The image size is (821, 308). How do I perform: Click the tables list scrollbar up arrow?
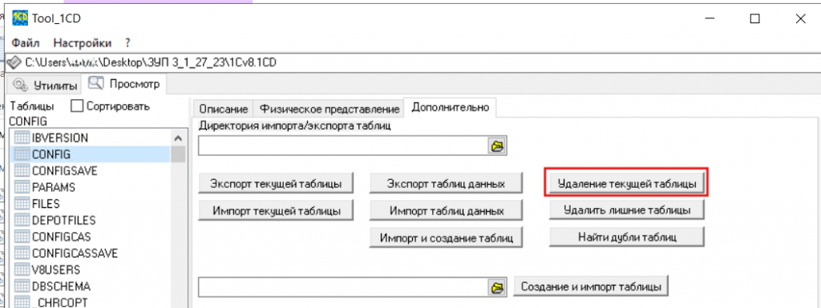coord(178,138)
